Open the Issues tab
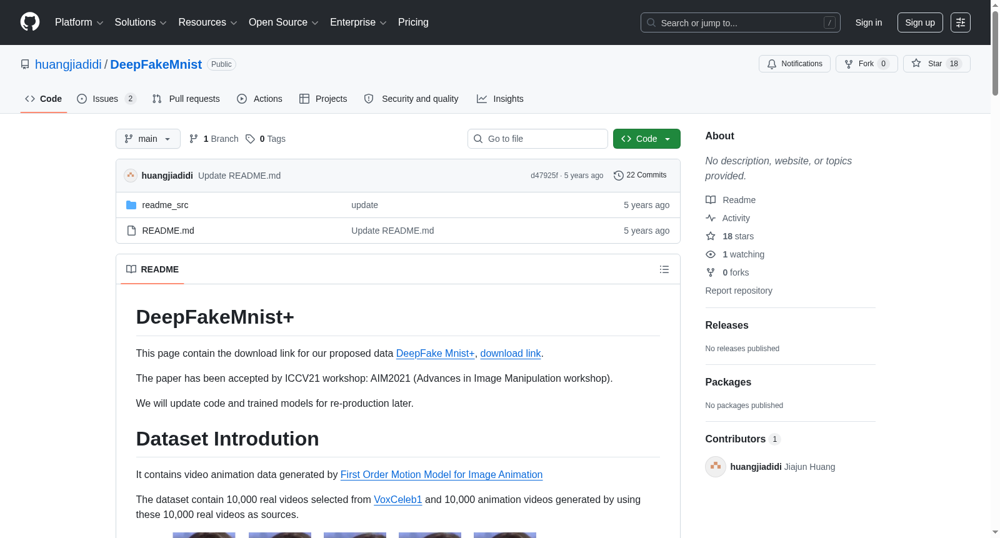 point(106,99)
